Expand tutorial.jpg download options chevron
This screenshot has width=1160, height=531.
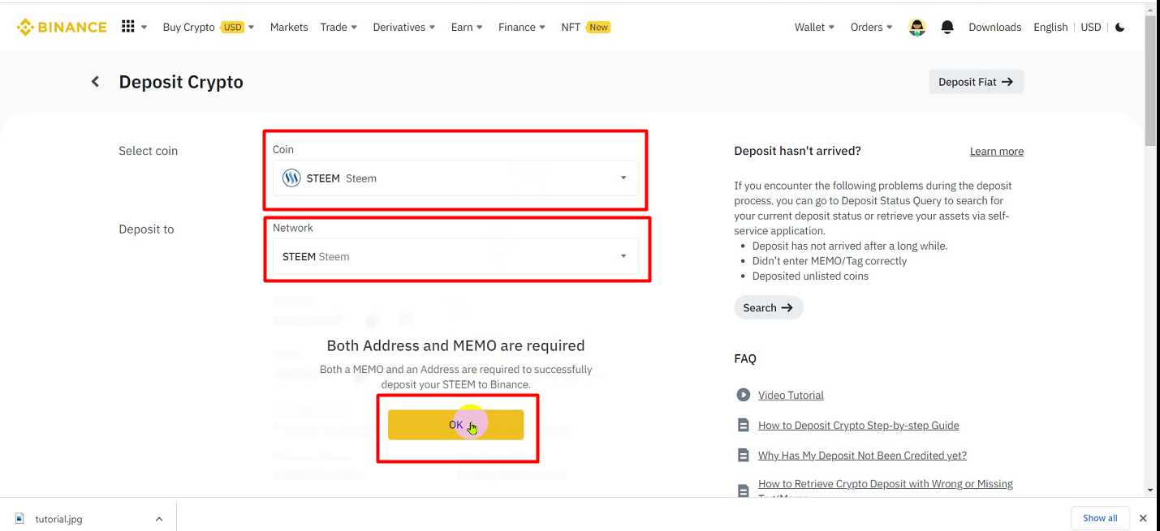[x=159, y=519]
